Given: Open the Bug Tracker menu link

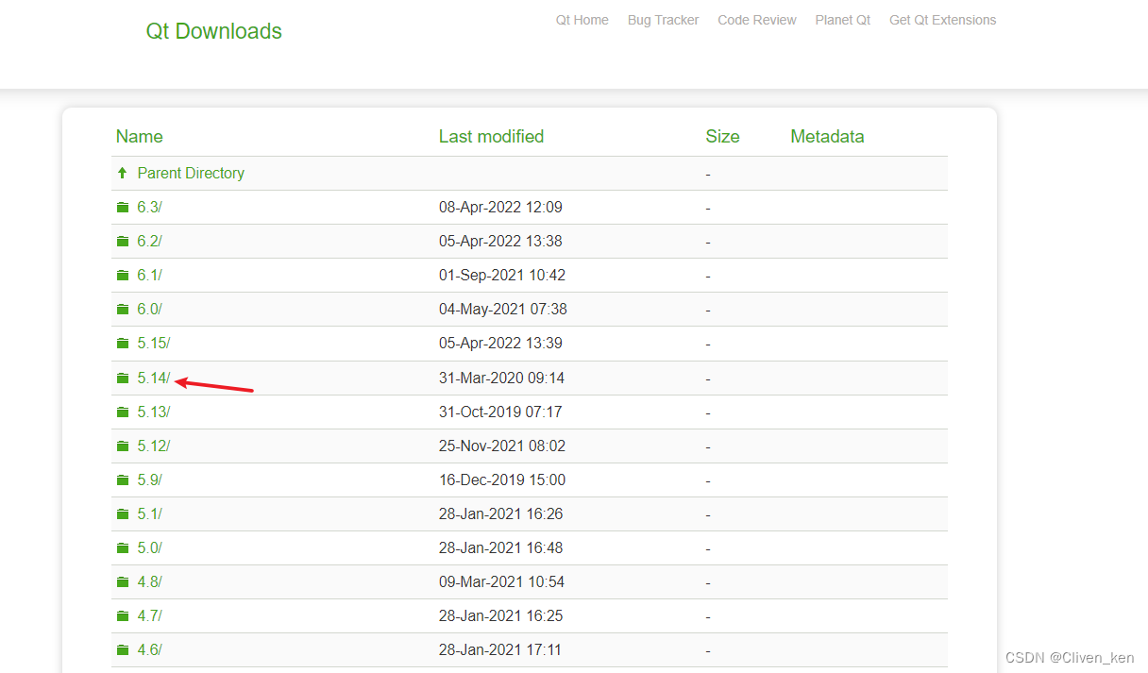Looking at the screenshot, I should (x=663, y=20).
